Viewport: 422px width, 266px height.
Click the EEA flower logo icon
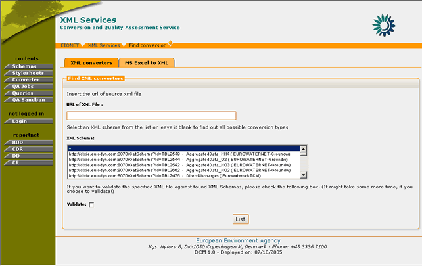pyautogui.click(x=383, y=25)
